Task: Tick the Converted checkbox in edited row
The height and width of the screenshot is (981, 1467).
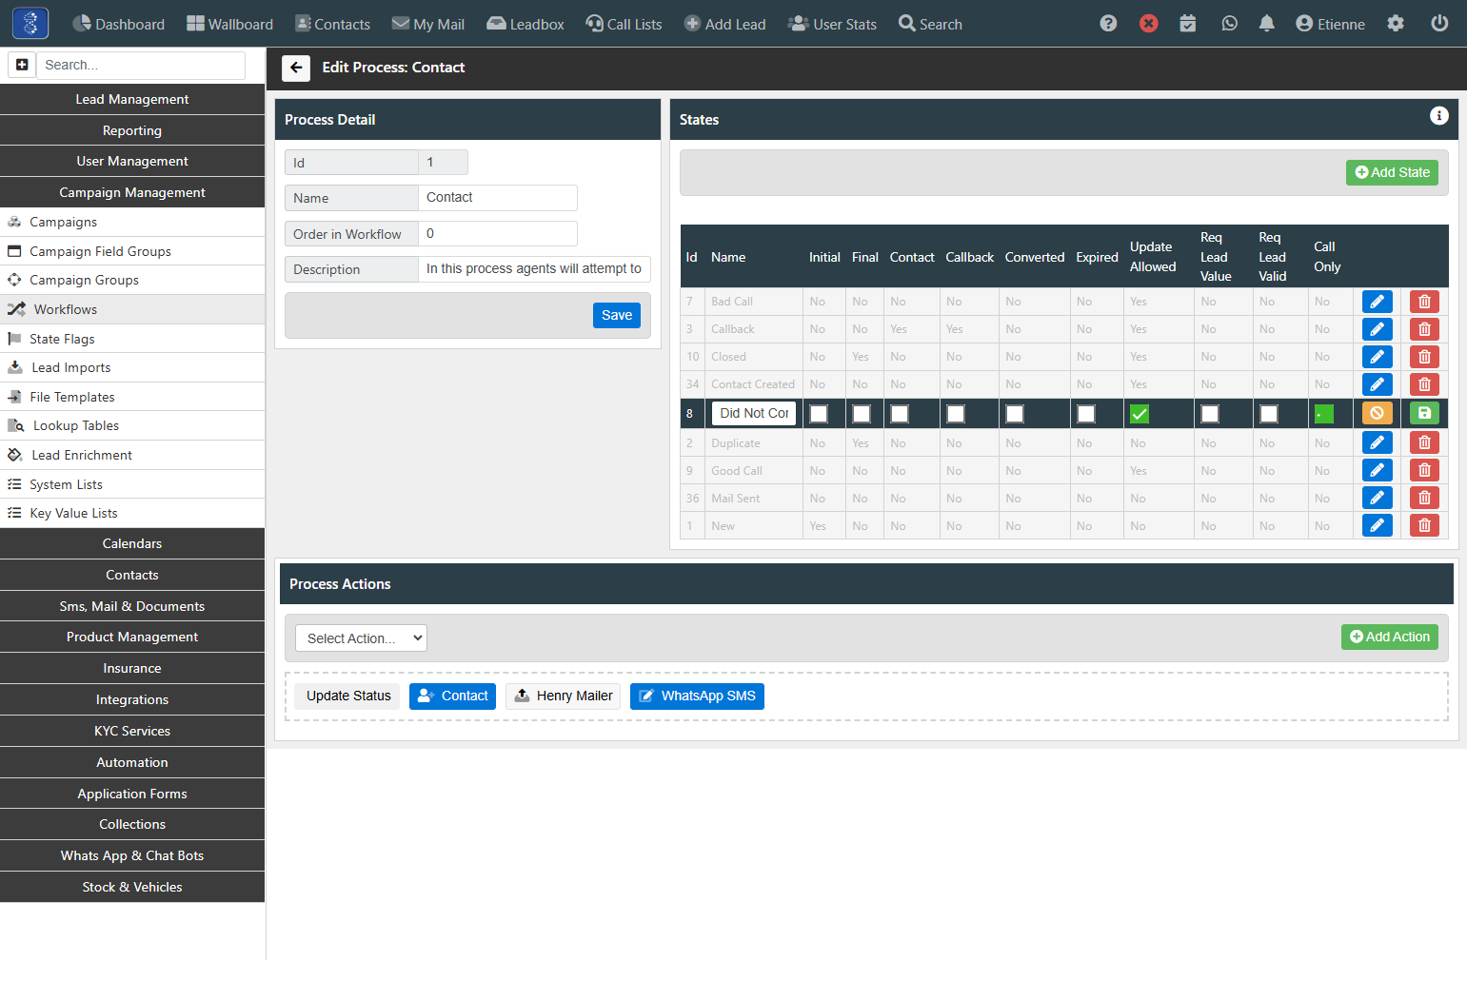Action: coord(1015,414)
